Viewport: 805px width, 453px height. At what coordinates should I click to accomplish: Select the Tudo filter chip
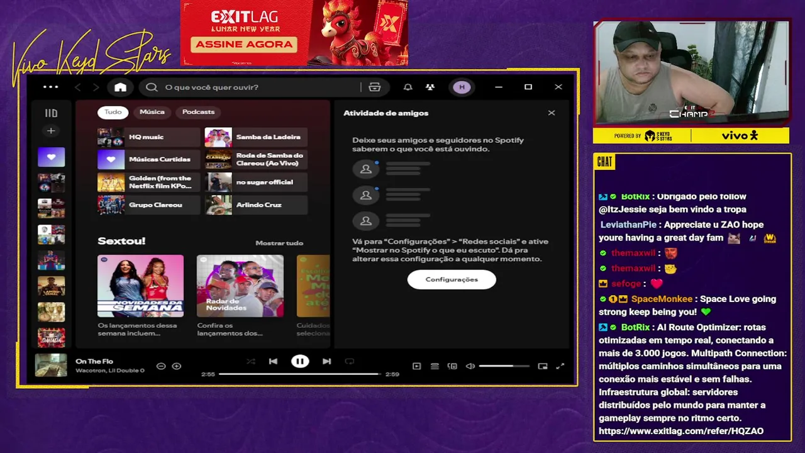pyautogui.click(x=113, y=112)
